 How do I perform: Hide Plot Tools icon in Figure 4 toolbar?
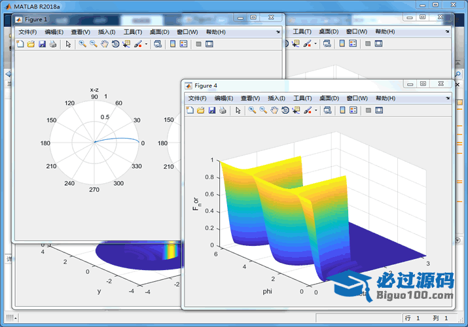pyautogui.click(x=369, y=111)
